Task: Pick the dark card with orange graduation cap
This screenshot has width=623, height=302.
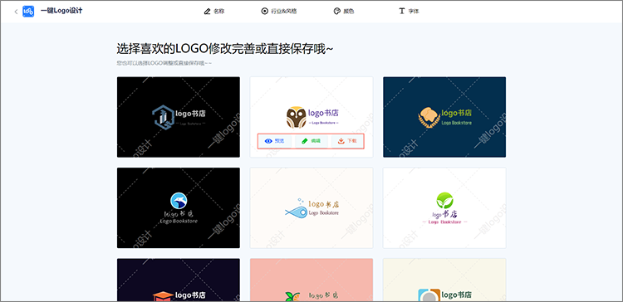Action: (x=179, y=280)
